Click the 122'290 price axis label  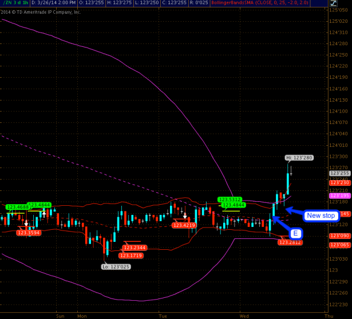point(338,282)
